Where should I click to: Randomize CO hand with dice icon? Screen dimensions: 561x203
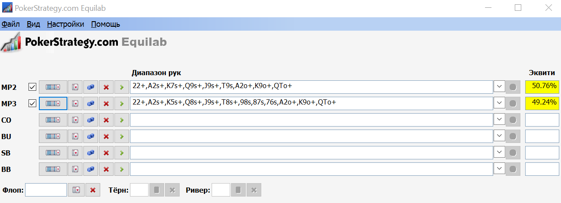91,120
